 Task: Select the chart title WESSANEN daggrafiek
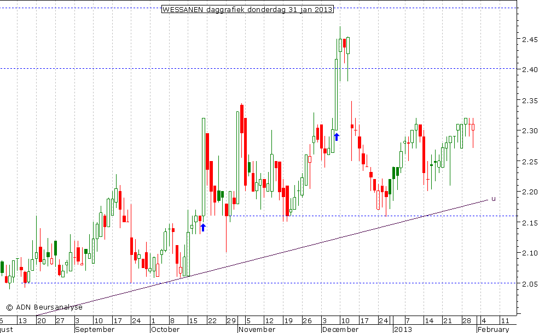247,9
